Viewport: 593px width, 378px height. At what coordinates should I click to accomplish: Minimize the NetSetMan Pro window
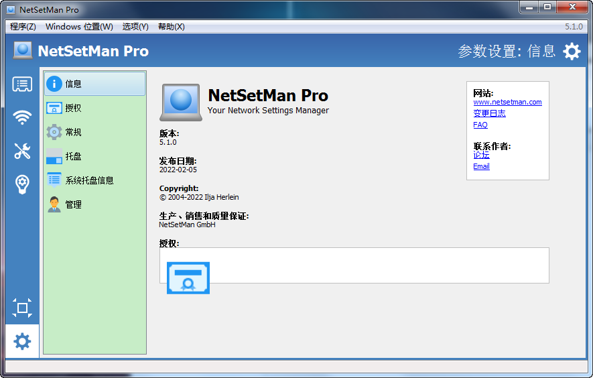click(x=529, y=7)
